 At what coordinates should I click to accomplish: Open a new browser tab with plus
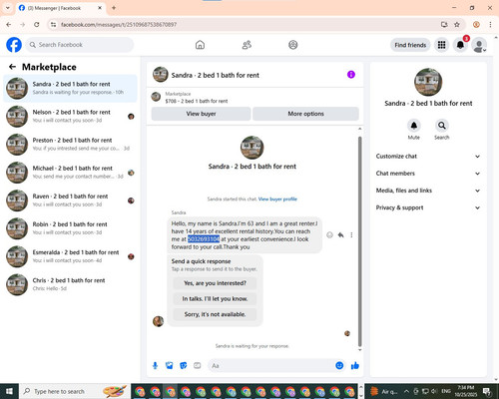tap(114, 8)
